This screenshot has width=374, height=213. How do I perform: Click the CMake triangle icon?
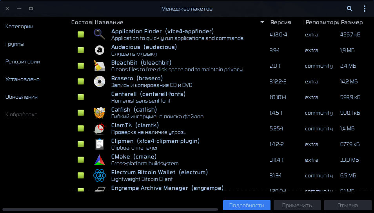(100, 160)
